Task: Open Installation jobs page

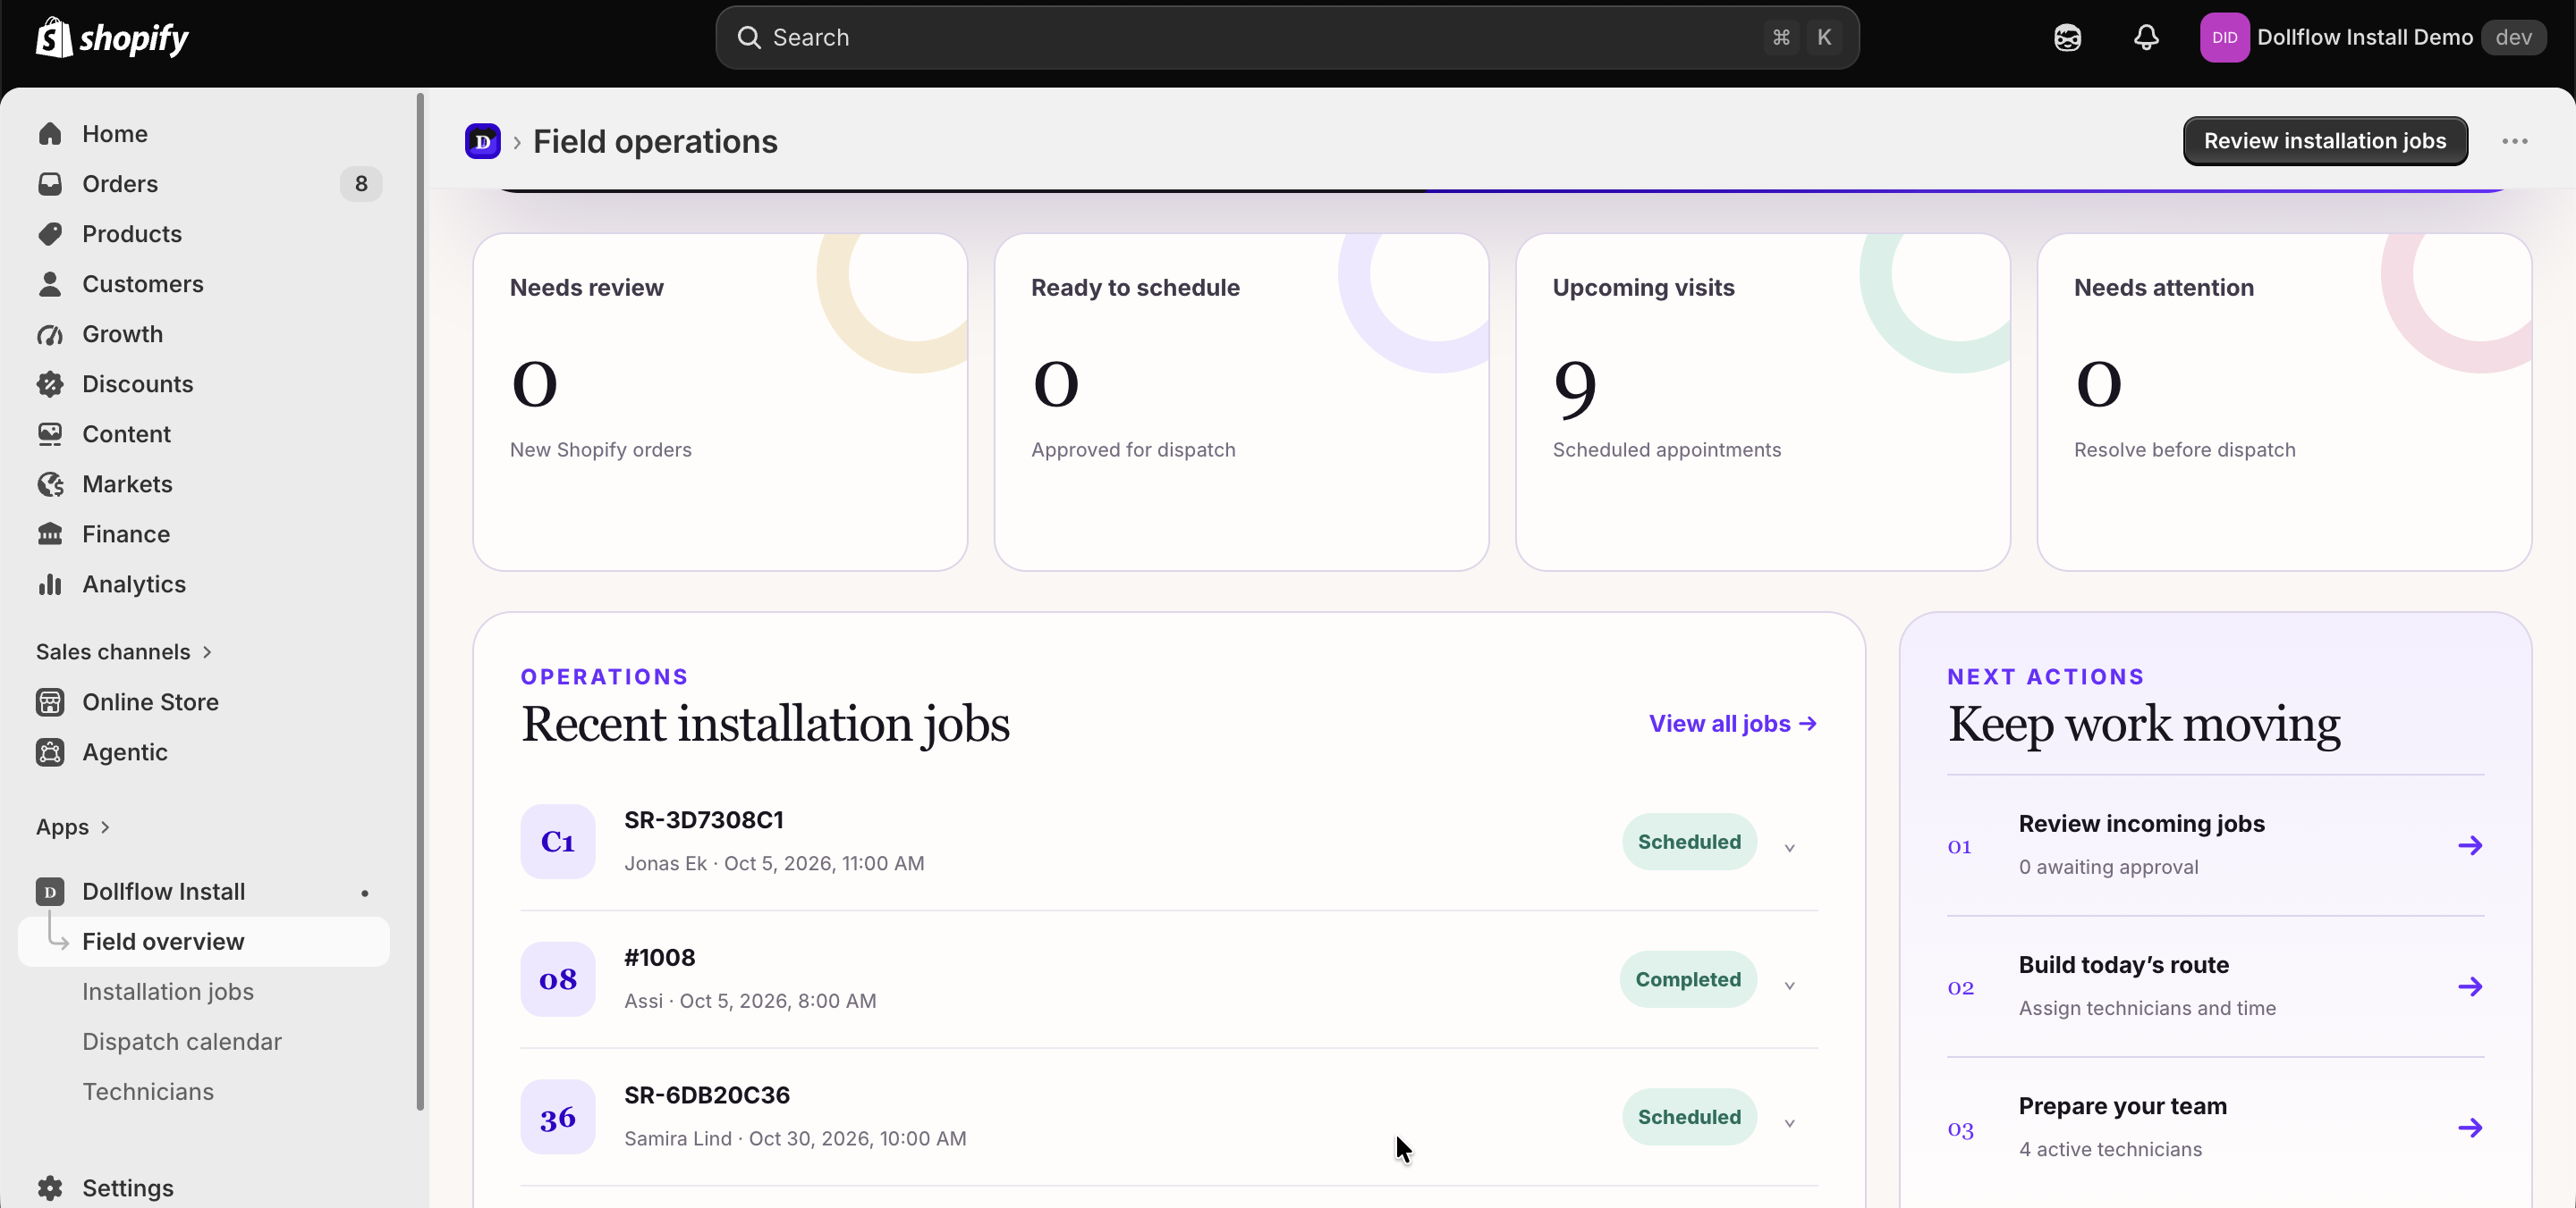Action: tap(204, 991)
